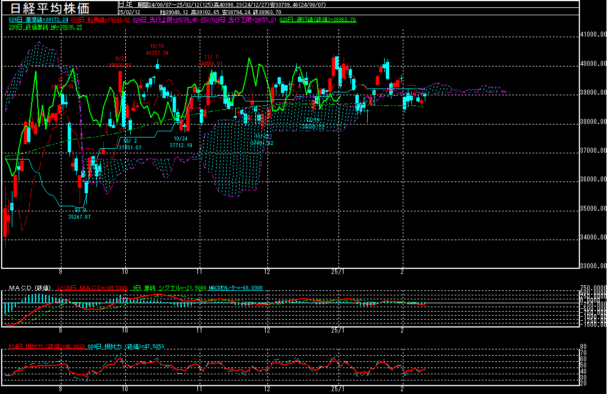607x394 pixels.
Task: Select legend entry 9日 単純 シグナル=-21.5088
Action: click(169, 288)
